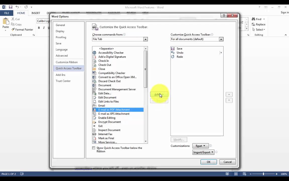Select Accessibility Checker command icon

coord(94,53)
